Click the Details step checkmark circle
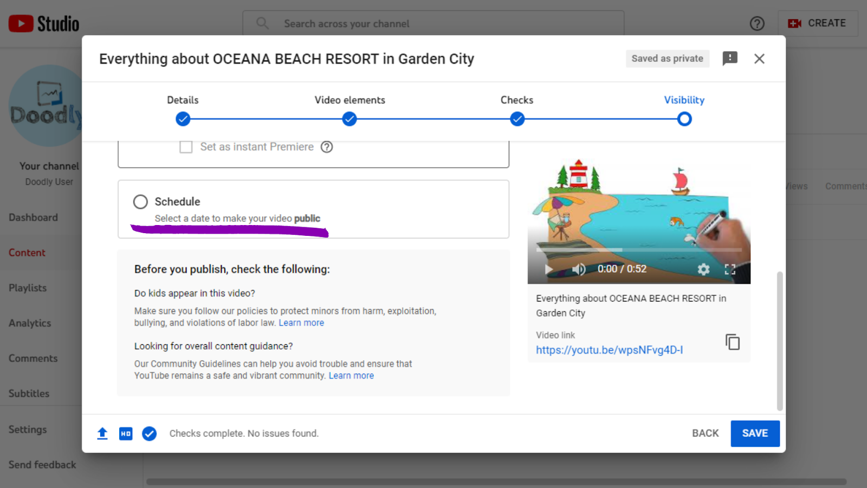The width and height of the screenshot is (867, 488). pos(183,119)
